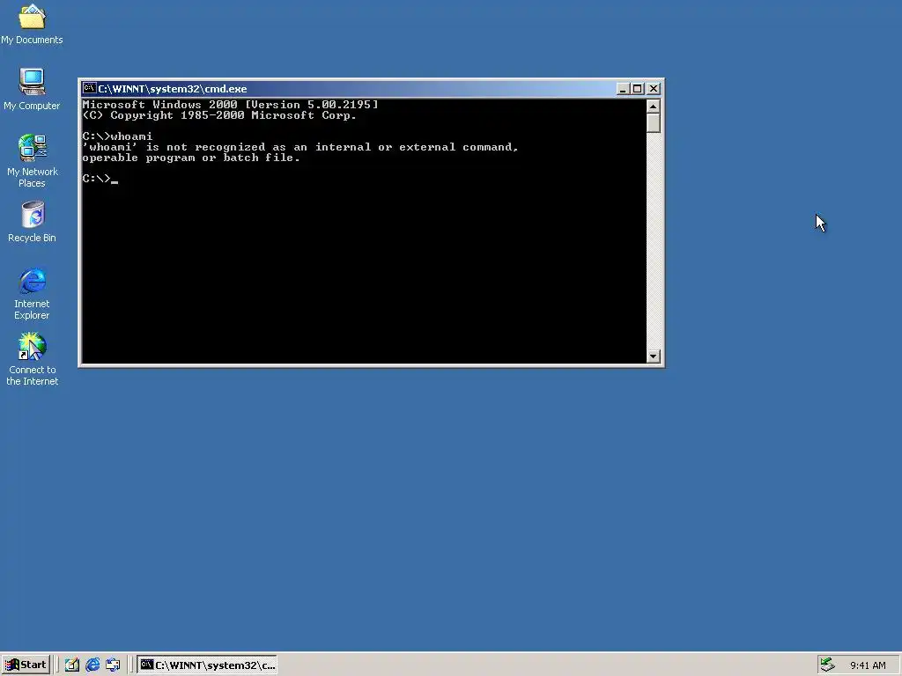Image resolution: width=902 pixels, height=676 pixels.
Task: Launch Internet Explorer from quick launch
Action: pyautogui.click(x=92, y=665)
